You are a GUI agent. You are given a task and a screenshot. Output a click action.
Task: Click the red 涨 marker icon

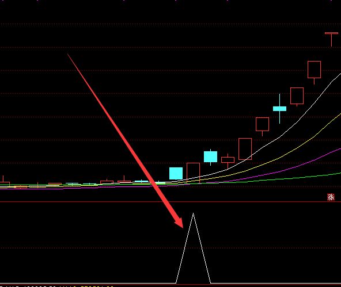pyautogui.click(x=331, y=197)
